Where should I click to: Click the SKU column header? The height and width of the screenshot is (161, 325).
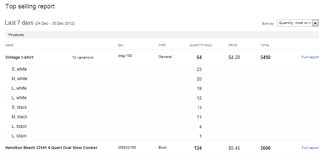tap(121, 46)
